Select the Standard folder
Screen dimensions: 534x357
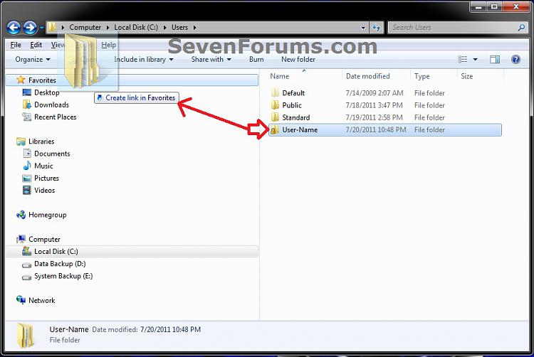[x=296, y=117]
